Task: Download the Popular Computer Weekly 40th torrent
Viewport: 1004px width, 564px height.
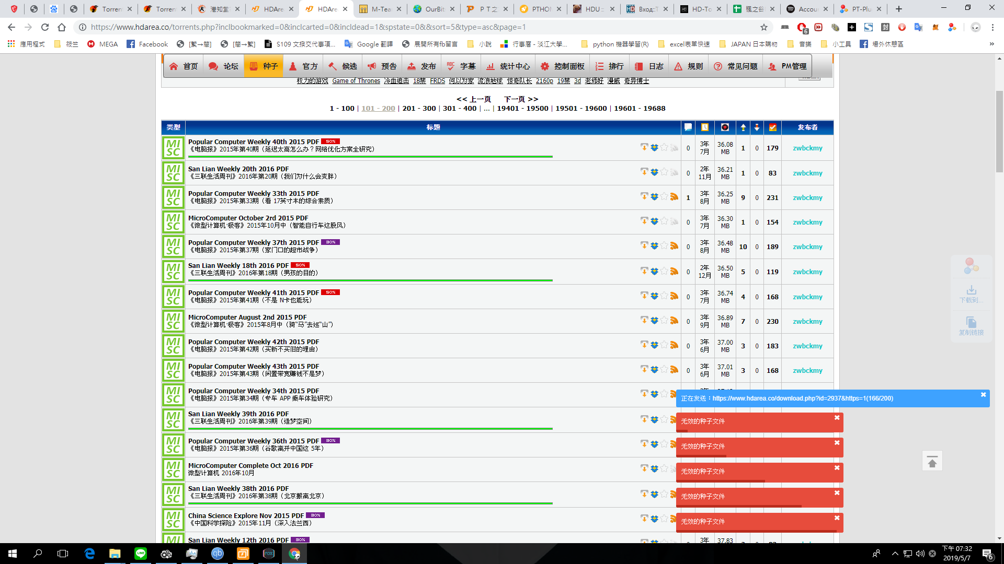Action: coord(644,147)
